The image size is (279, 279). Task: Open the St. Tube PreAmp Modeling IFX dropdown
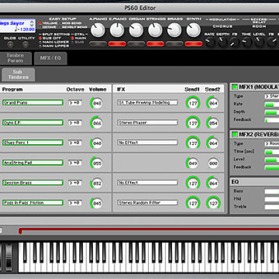point(147,103)
